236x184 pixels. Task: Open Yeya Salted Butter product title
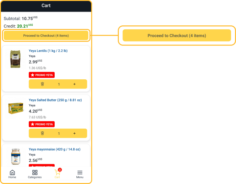coord(55,100)
